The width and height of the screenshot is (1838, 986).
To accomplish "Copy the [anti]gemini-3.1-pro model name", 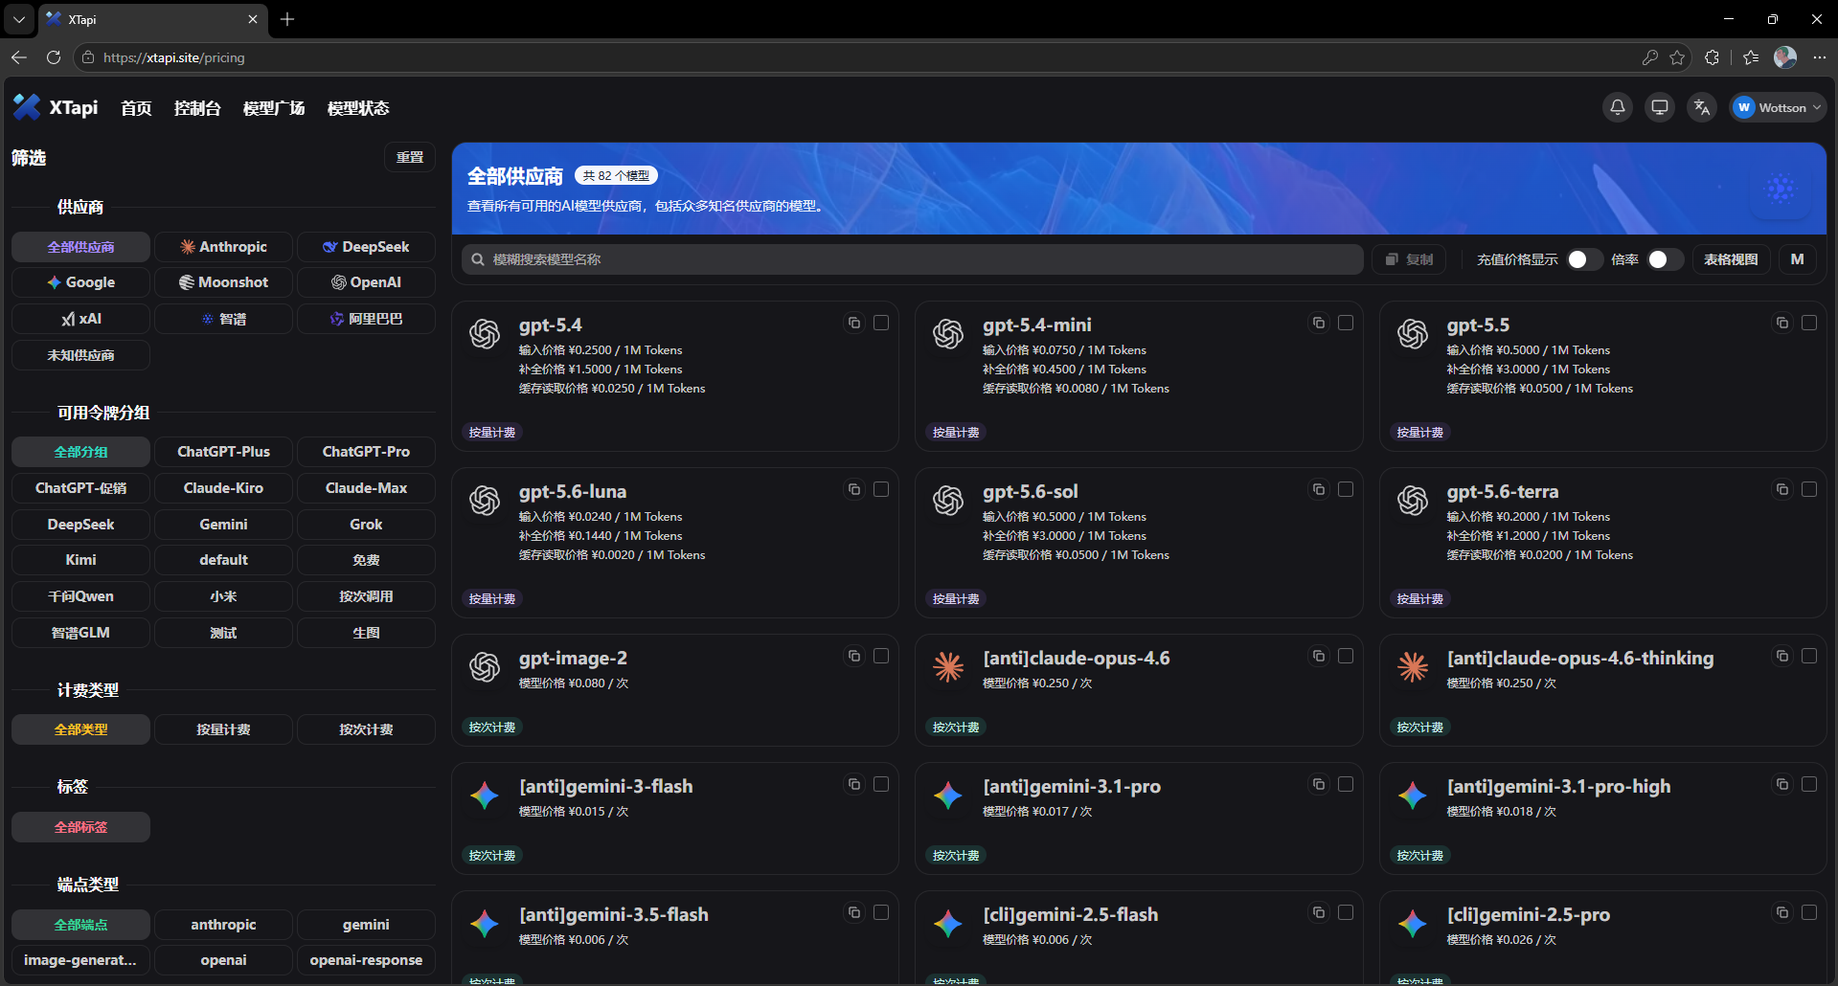I will (x=1319, y=784).
